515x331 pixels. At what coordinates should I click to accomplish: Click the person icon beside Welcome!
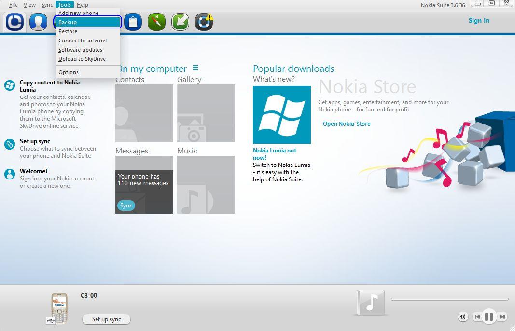click(x=10, y=174)
